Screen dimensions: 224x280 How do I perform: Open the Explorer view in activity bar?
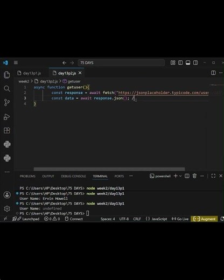pos(7,75)
